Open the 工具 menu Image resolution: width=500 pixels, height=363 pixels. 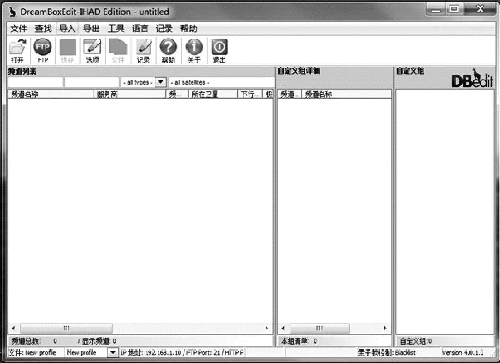tap(116, 29)
